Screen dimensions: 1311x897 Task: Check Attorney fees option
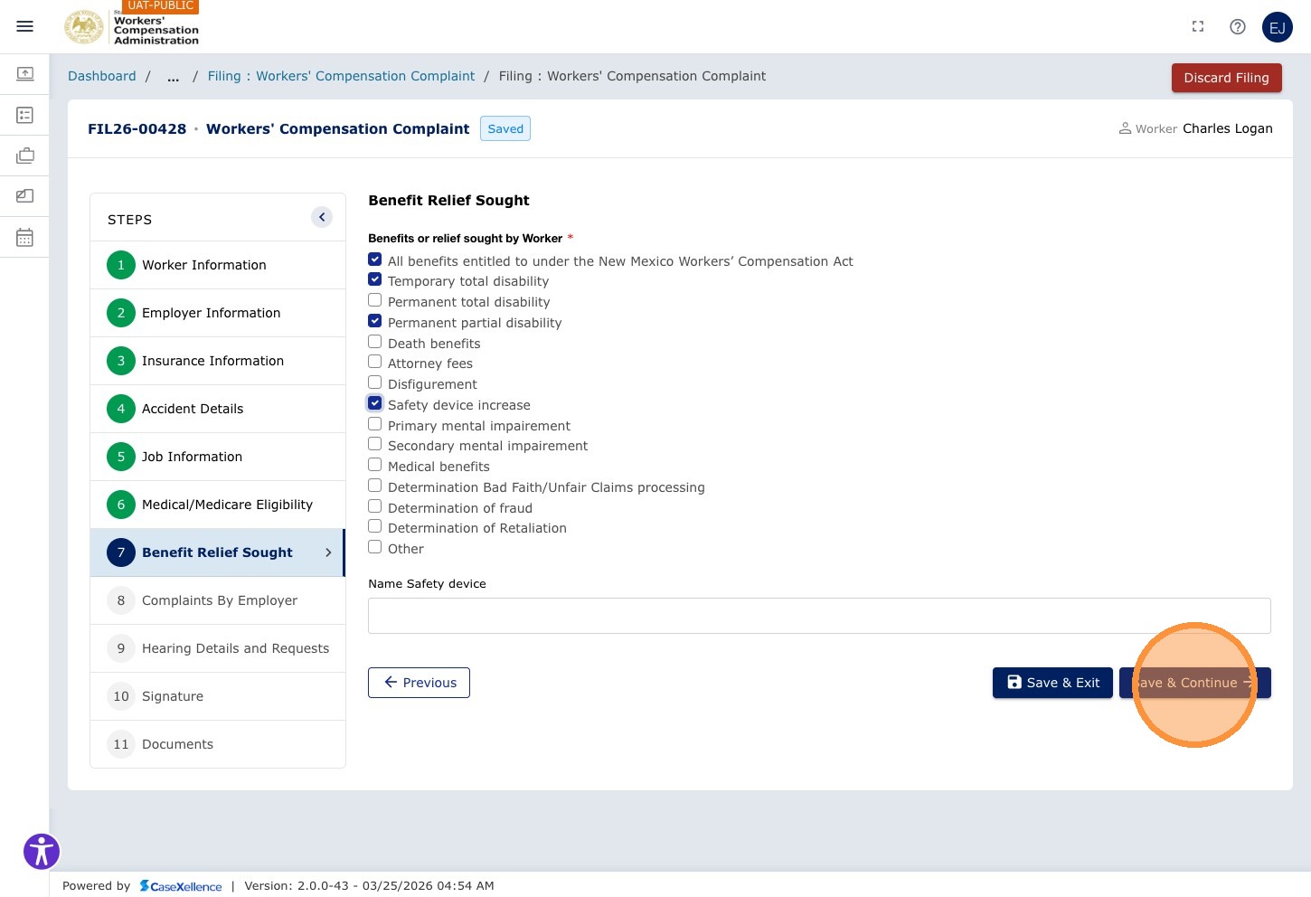pyautogui.click(x=375, y=362)
